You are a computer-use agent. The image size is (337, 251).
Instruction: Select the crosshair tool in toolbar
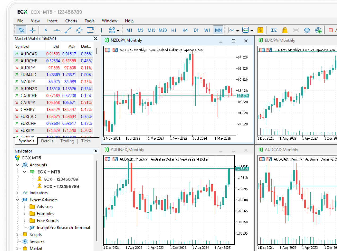(x=32, y=30)
